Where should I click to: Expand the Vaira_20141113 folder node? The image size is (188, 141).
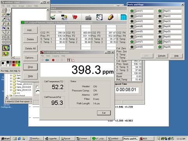(x=11, y=90)
